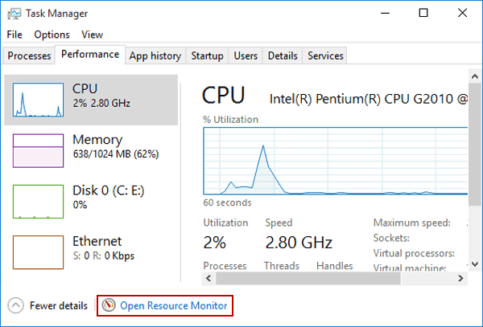Click the Task Manager title bar icon
This screenshot has height=327, width=483.
(14, 14)
